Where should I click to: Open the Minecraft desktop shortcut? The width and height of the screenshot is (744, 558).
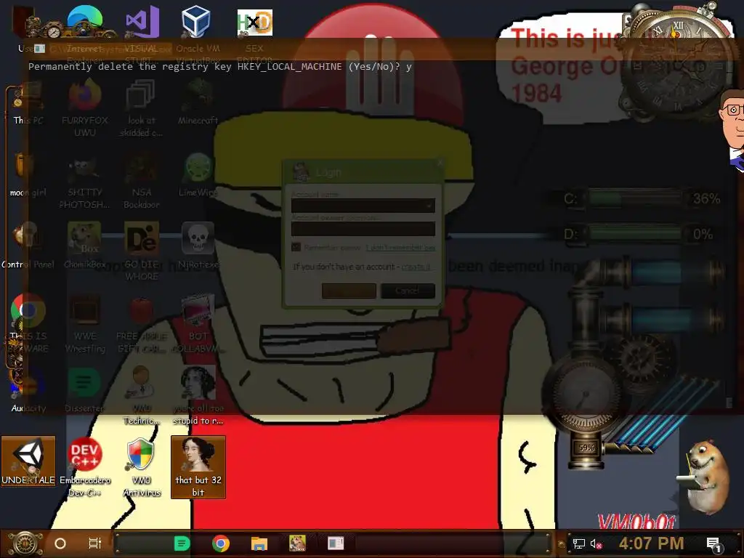pos(198,95)
